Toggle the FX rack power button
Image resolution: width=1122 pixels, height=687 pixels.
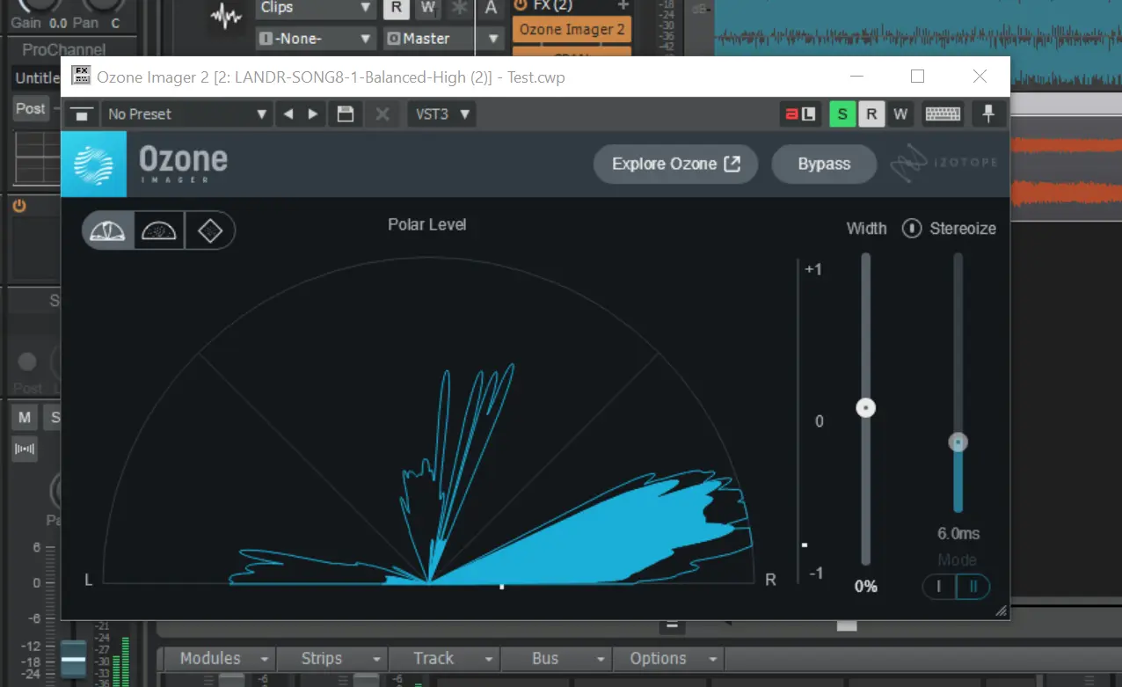pos(520,5)
